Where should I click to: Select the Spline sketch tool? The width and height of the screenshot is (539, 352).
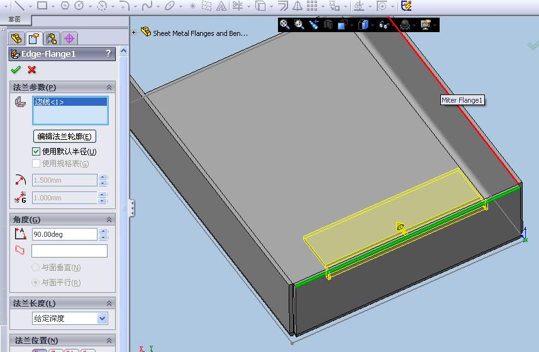pos(147,6)
